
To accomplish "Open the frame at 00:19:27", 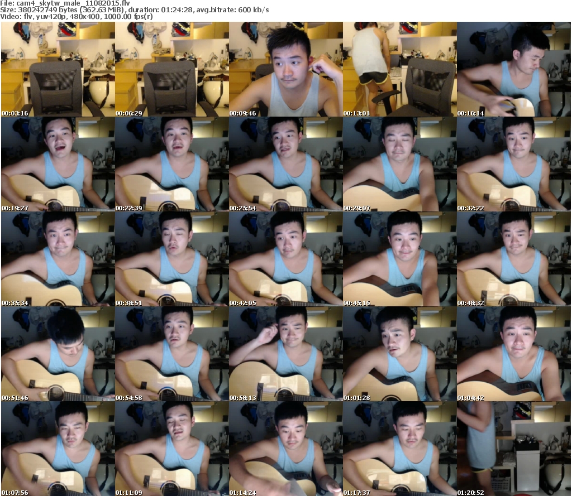I will (x=58, y=164).
